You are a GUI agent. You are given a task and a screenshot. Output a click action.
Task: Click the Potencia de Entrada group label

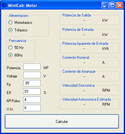pos(78,30)
